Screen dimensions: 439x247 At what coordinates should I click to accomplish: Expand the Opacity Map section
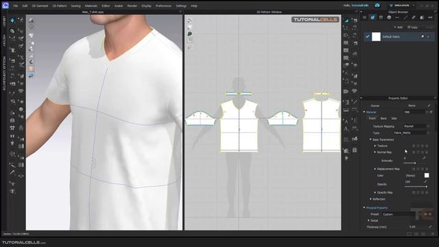(x=375, y=192)
